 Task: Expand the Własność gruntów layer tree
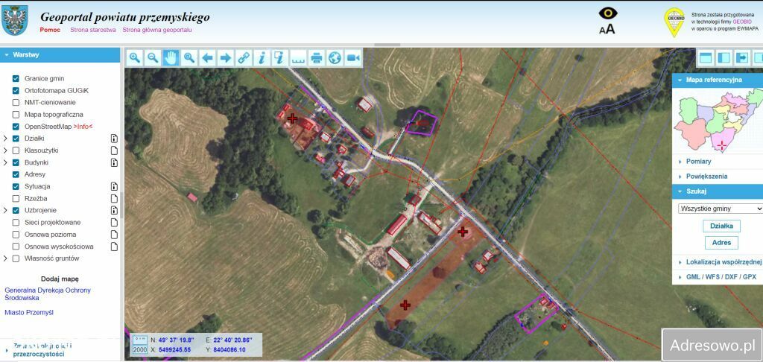tap(5, 258)
